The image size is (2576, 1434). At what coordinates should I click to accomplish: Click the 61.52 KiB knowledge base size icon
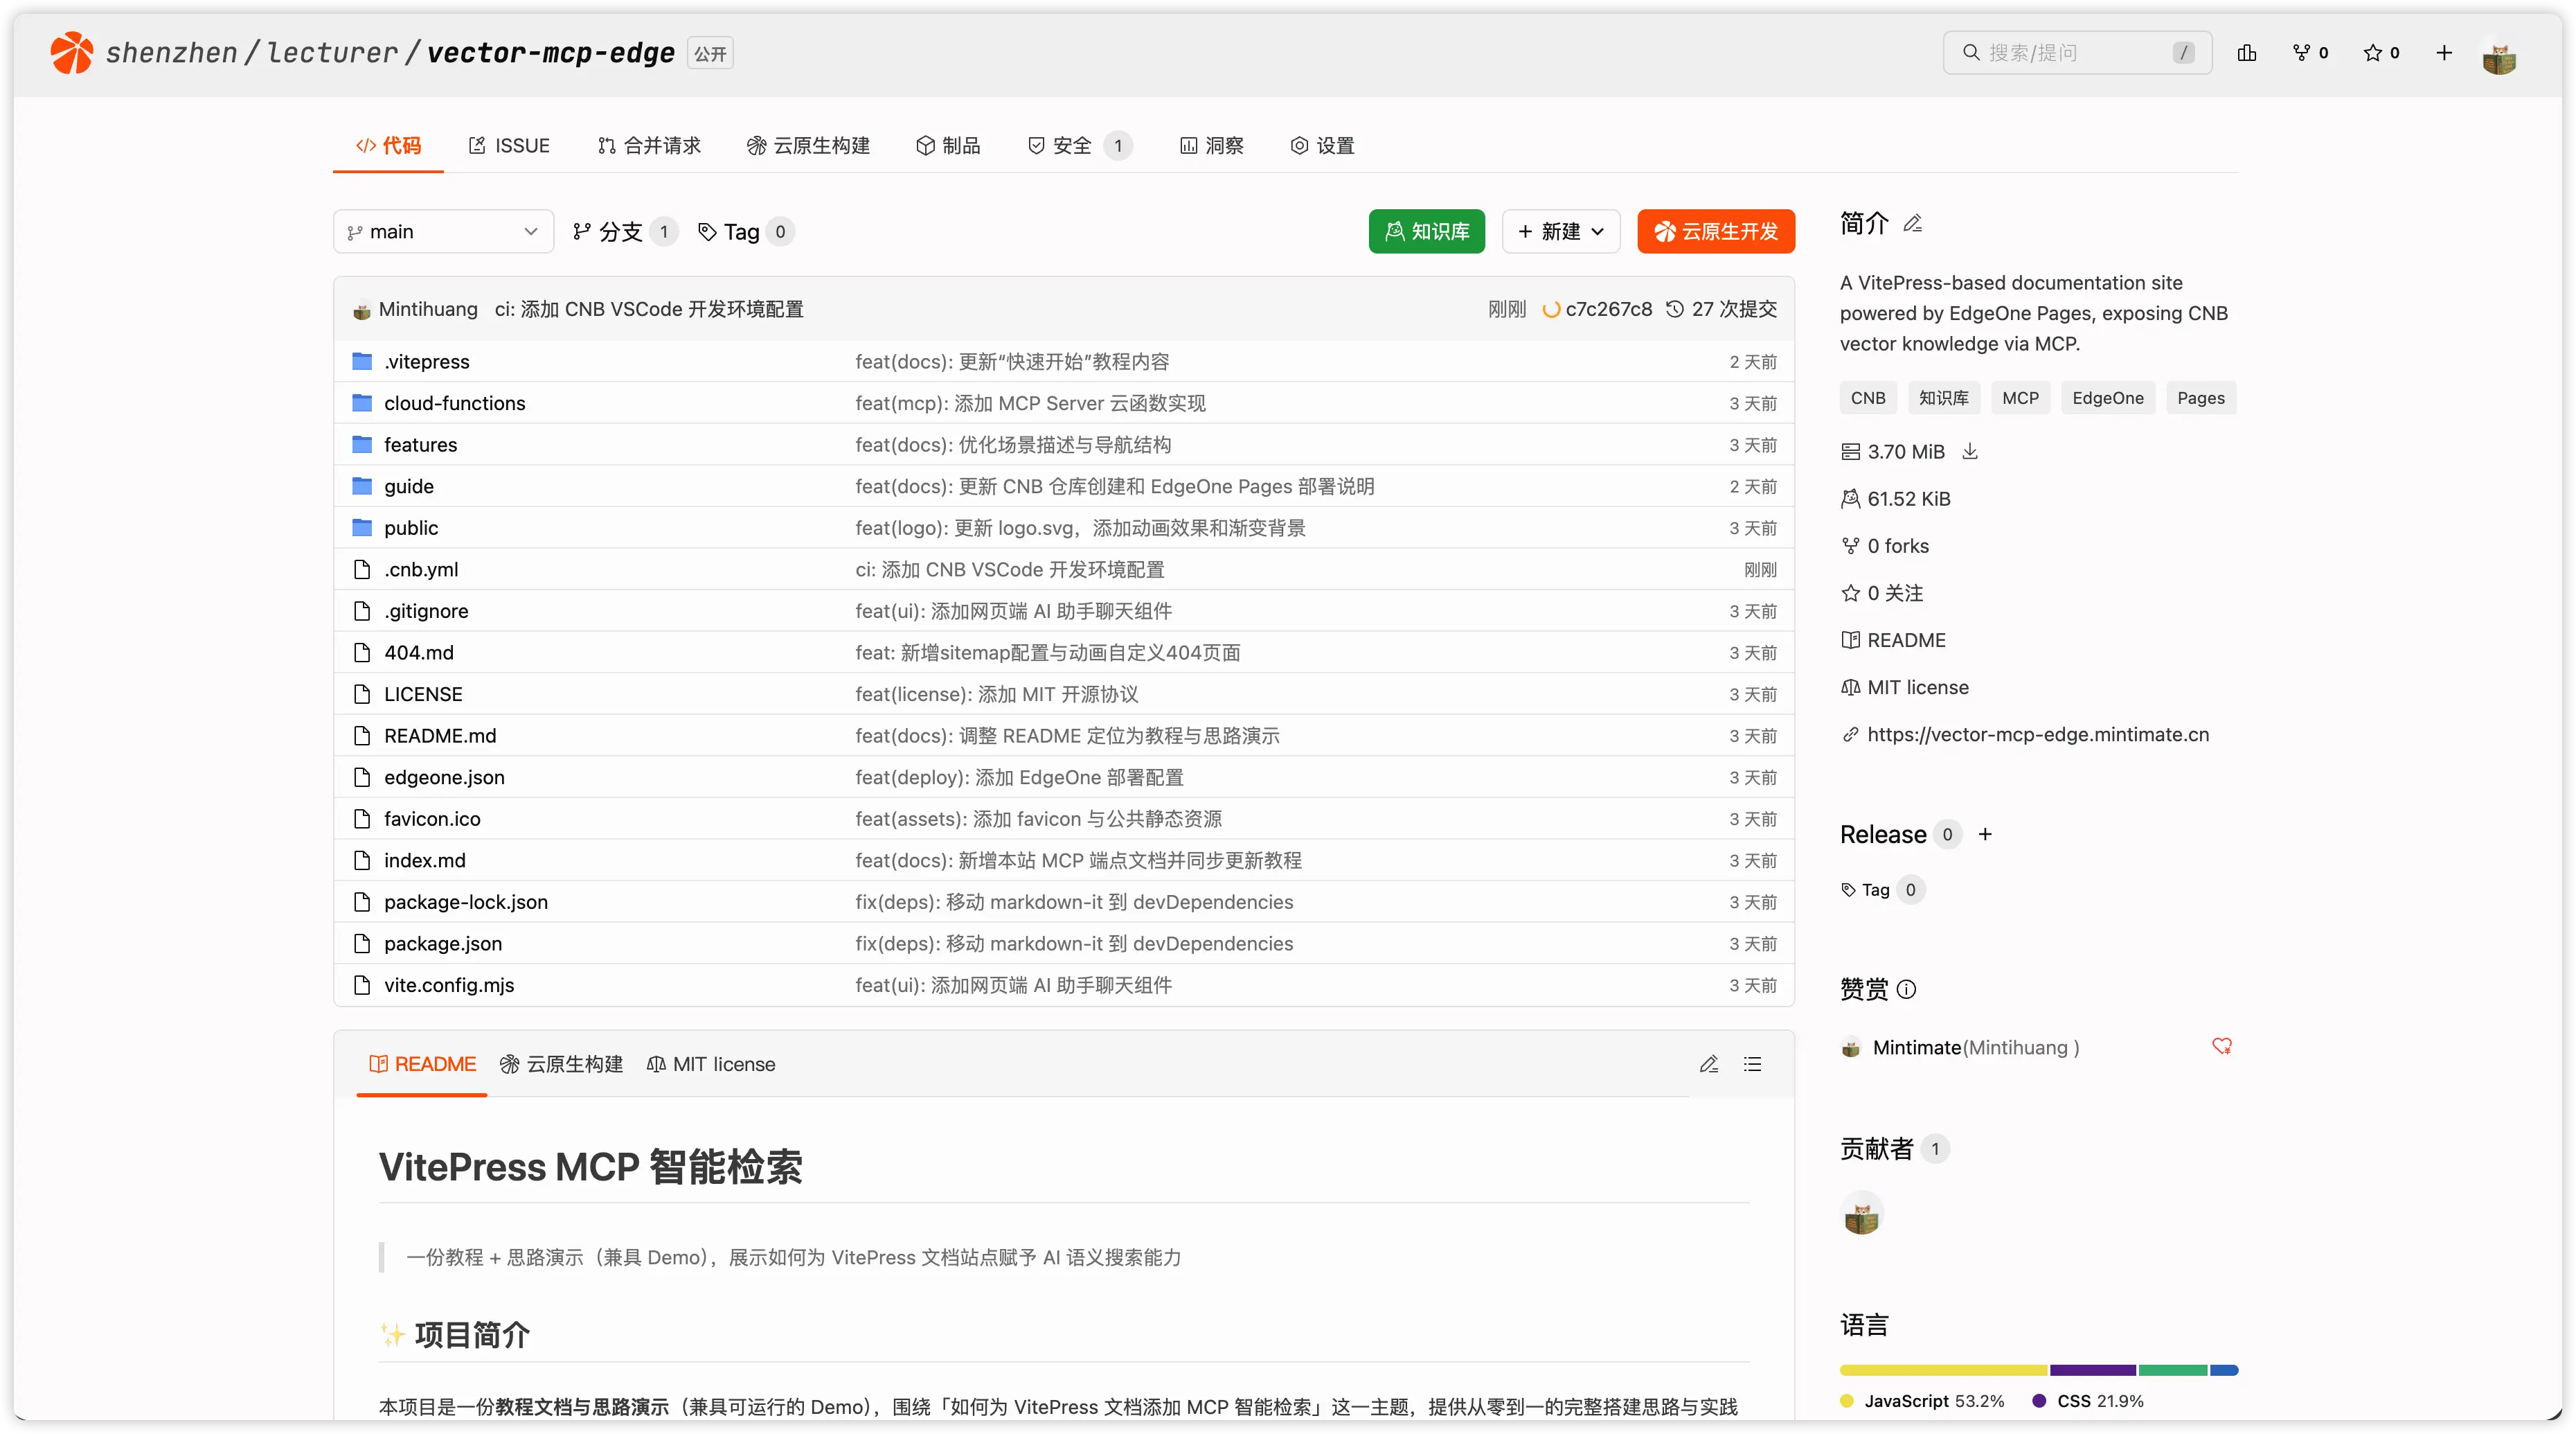pyautogui.click(x=1850, y=498)
